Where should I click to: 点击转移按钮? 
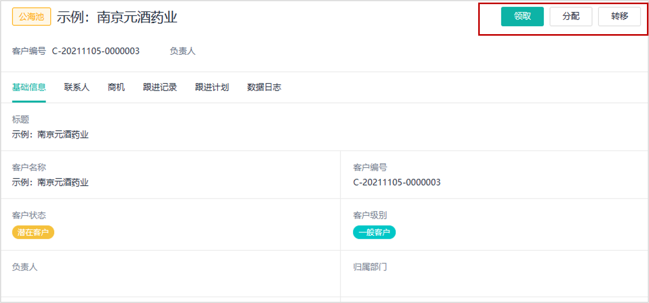point(619,16)
